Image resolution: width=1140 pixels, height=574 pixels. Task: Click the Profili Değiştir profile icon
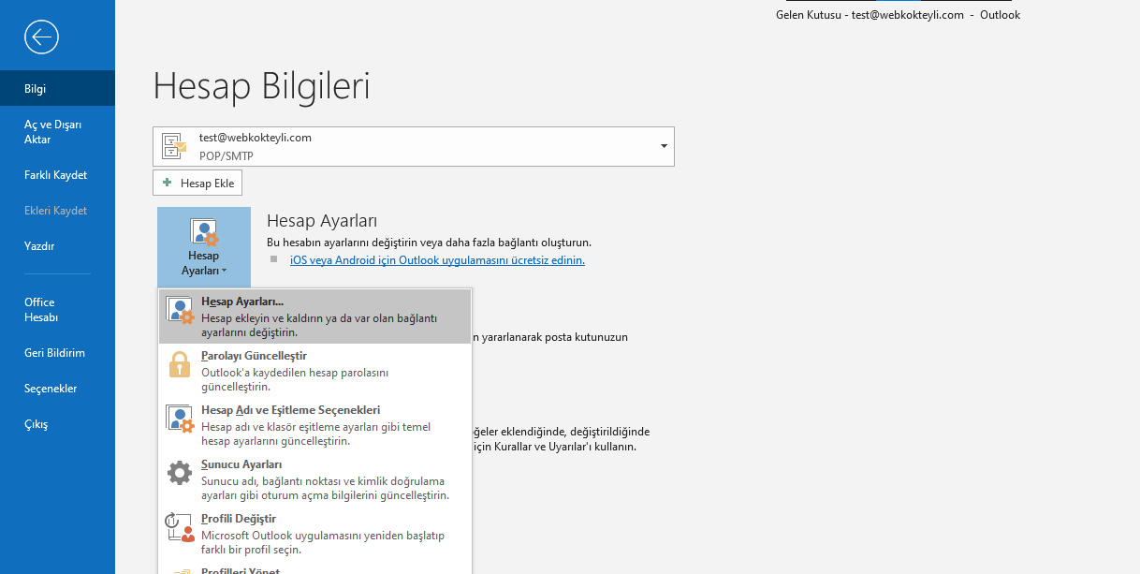pos(180,527)
